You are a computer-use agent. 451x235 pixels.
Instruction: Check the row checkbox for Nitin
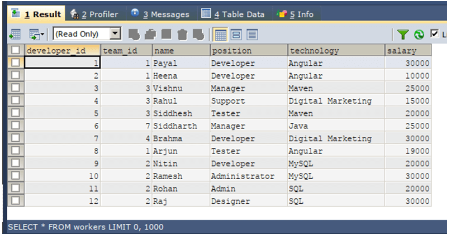tap(16, 163)
